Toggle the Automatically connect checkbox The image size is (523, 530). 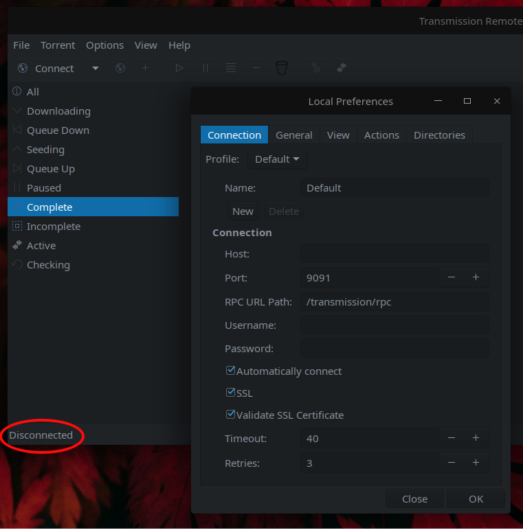[230, 371]
